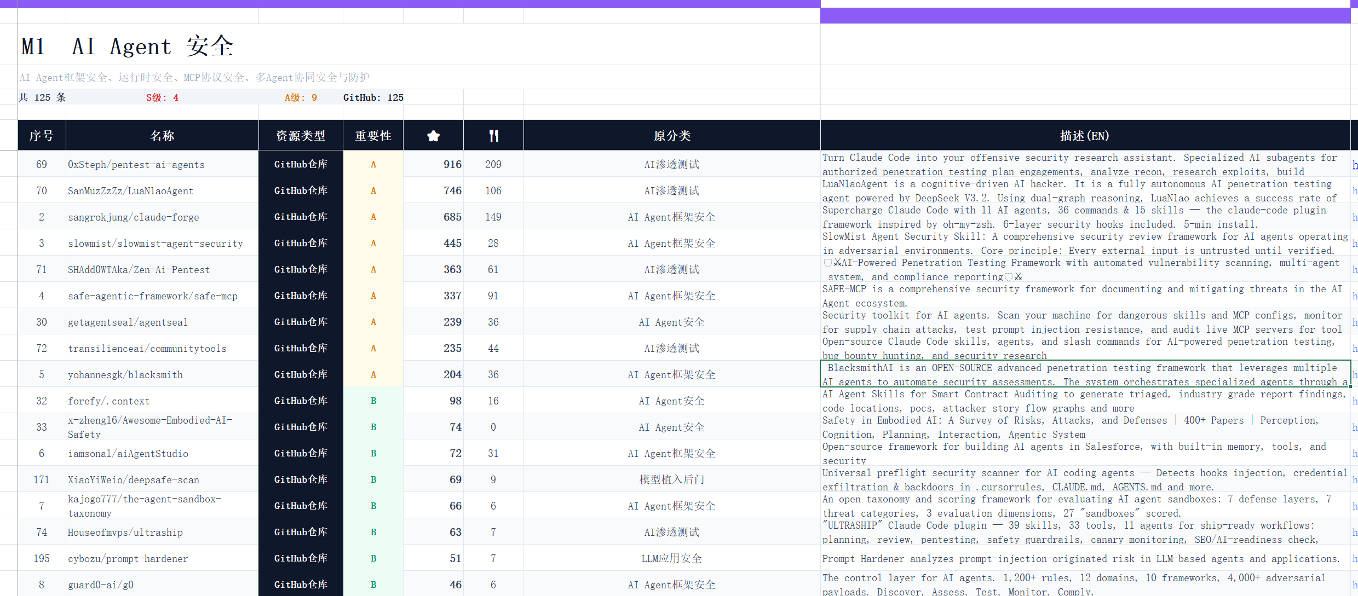This screenshot has height=596, width=1358.
Task: Select cell safe-agentic-framework/safe-mcp
Action: pos(162,296)
